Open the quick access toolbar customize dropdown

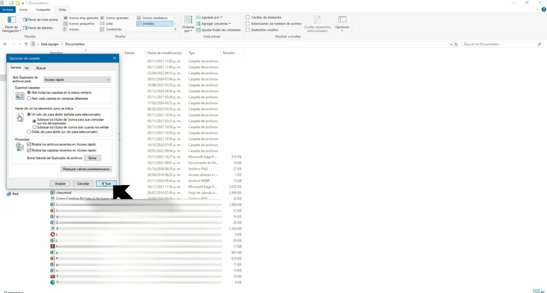[23, 3]
